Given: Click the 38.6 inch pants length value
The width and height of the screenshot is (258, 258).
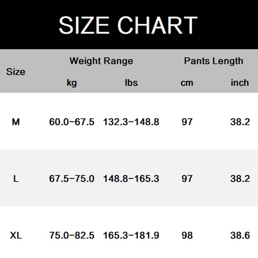Looking at the screenshot, I should coord(240,235).
